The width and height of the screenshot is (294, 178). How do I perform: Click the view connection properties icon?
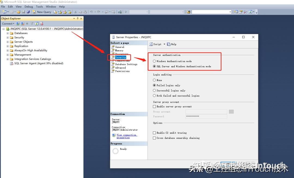click(114, 135)
